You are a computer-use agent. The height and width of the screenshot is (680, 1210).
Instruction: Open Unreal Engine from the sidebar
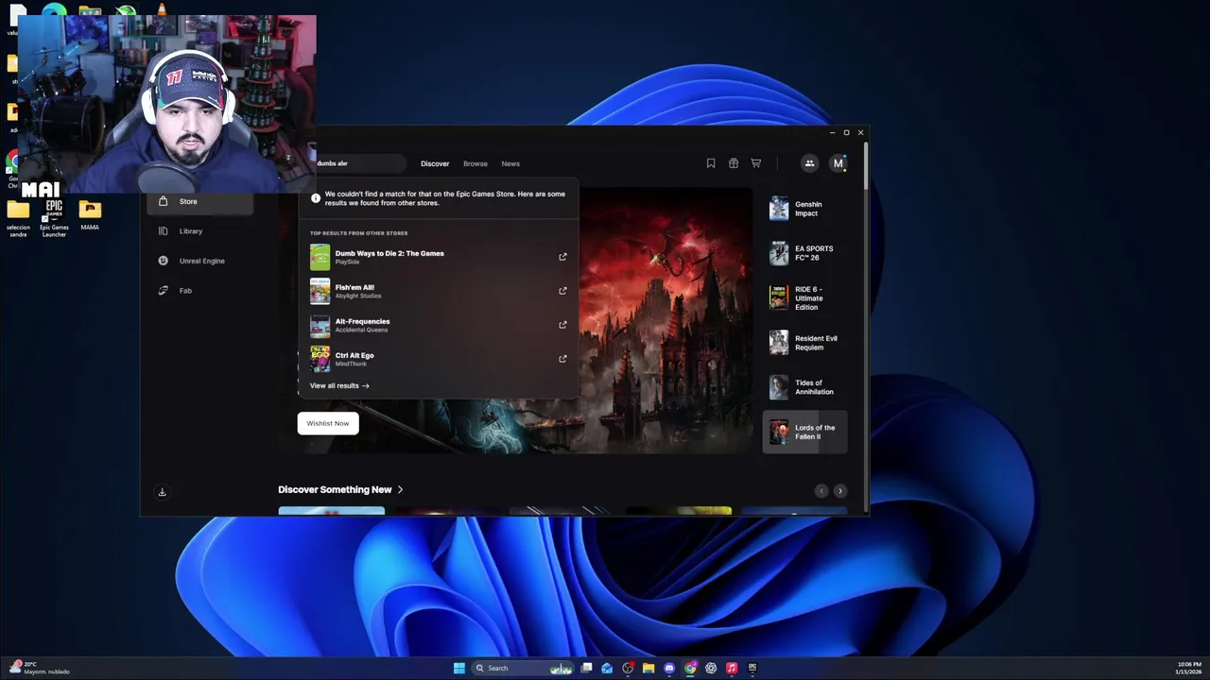(199, 261)
